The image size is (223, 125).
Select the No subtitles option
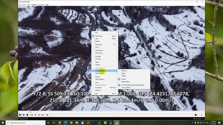tap(134, 87)
